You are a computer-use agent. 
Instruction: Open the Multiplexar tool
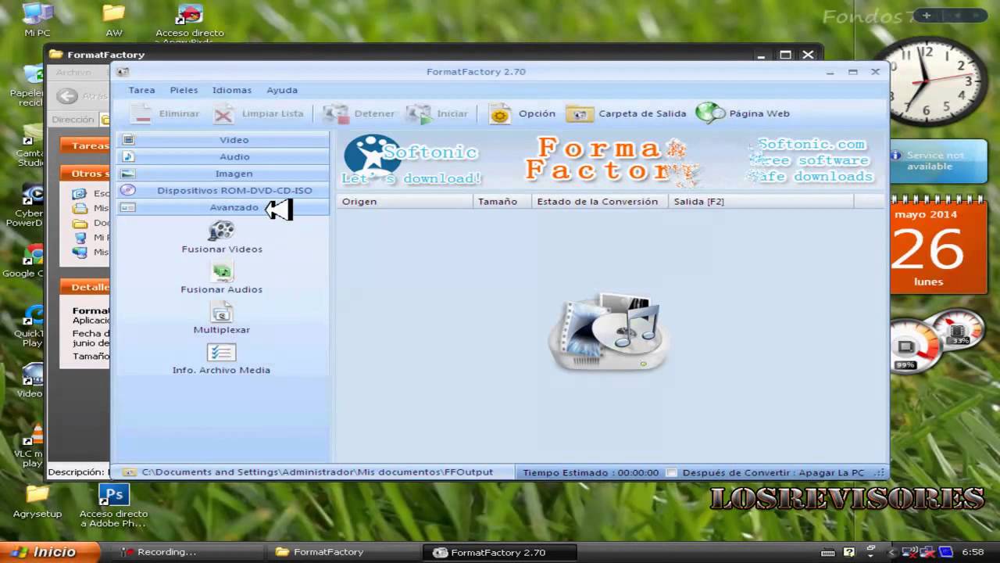222,319
